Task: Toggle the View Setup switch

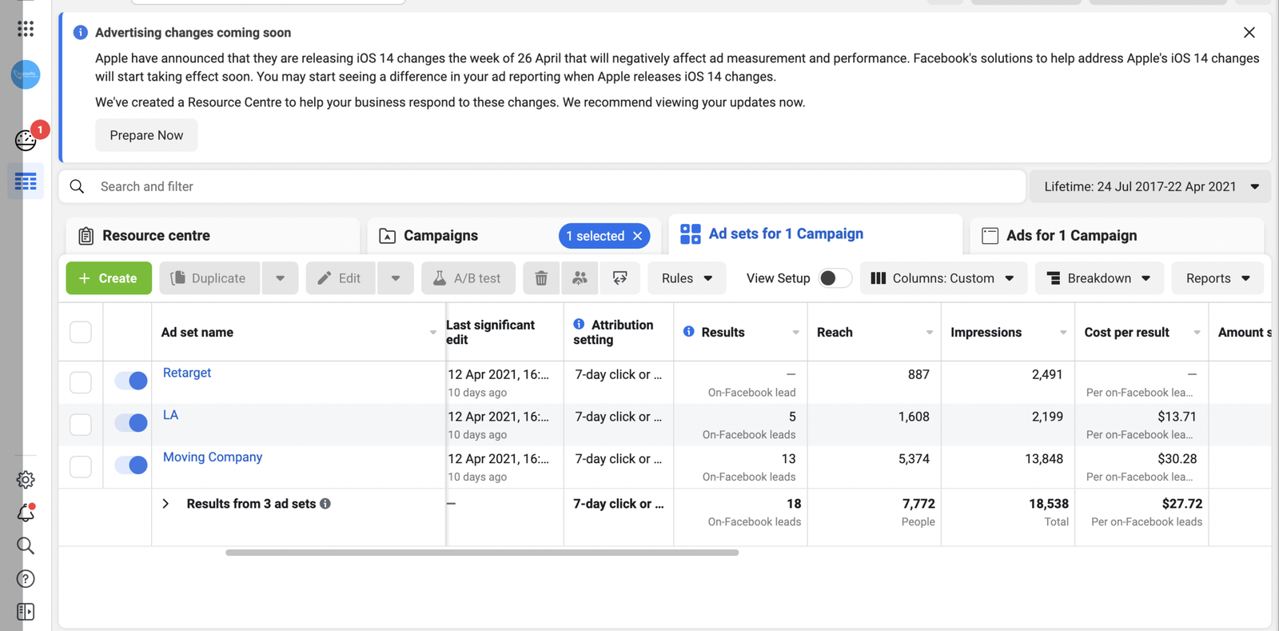Action: tap(835, 278)
